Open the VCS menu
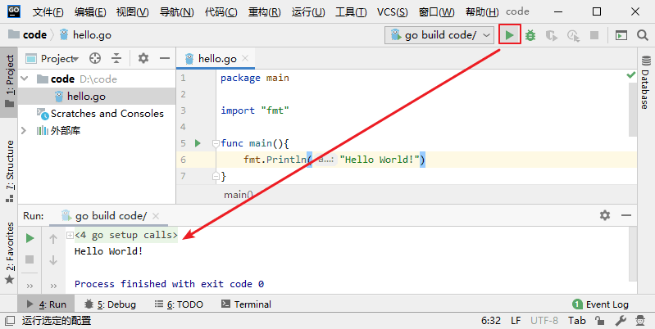655x329 pixels. pyautogui.click(x=392, y=12)
